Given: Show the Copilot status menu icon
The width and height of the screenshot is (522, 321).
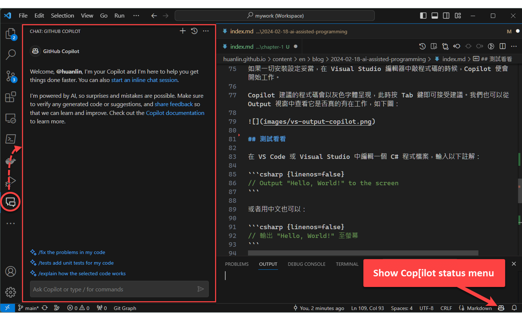Looking at the screenshot, I should point(501,308).
